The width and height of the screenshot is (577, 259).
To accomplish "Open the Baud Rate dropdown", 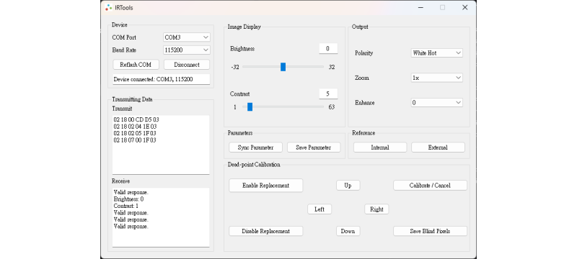I will click(x=187, y=50).
